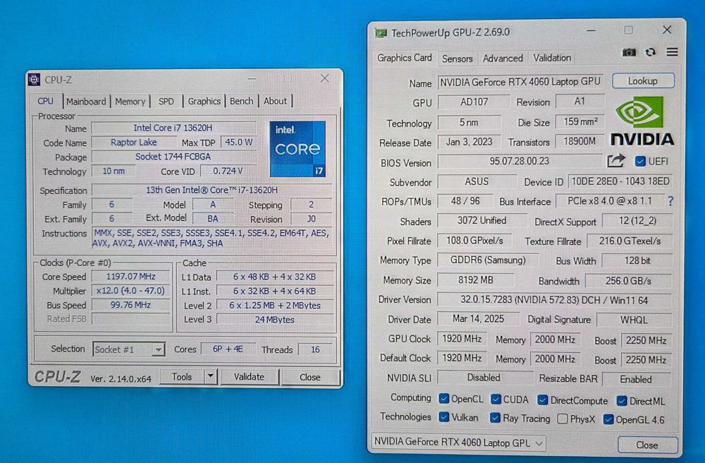Switch to the Bench tab in CPU-Z
The width and height of the screenshot is (705, 463).
(241, 101)
